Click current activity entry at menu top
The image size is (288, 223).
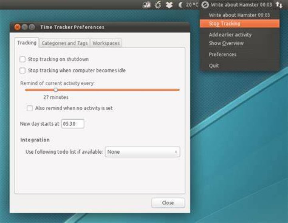pos(240,15)
